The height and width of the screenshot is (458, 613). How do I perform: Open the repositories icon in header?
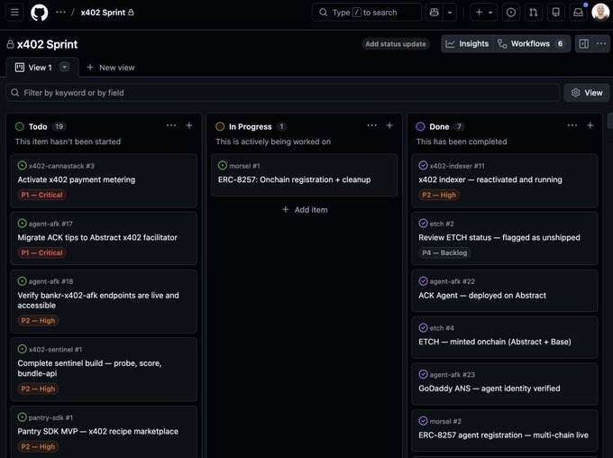click(555, 12)
